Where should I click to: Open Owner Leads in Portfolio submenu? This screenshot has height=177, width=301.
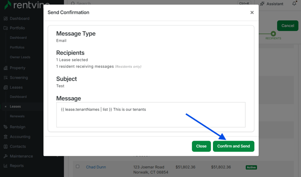[x=20, y=57]
